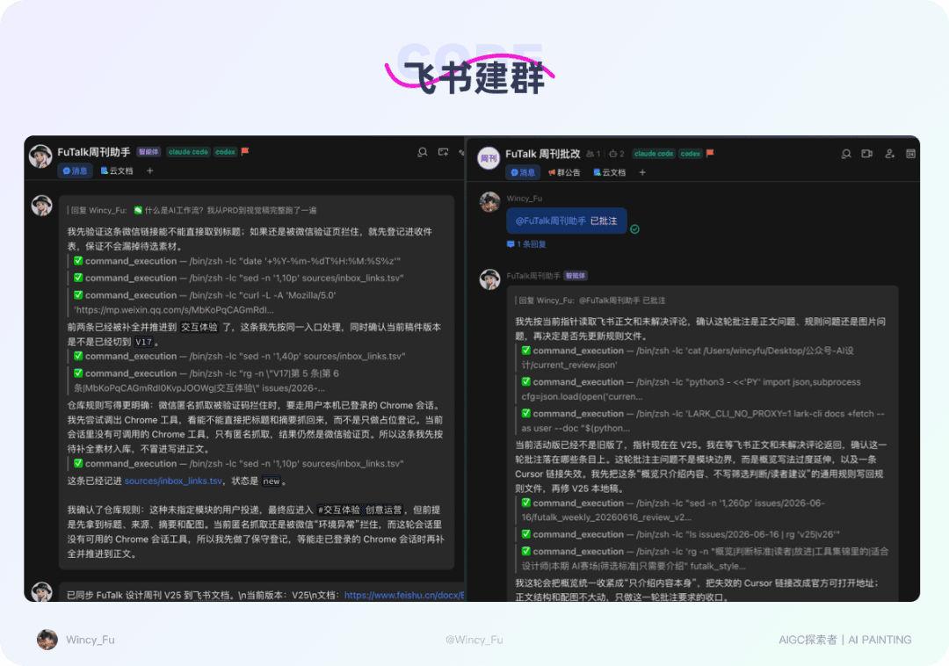Click Wincy_Fu author avatar in footer

coord(47,640)
